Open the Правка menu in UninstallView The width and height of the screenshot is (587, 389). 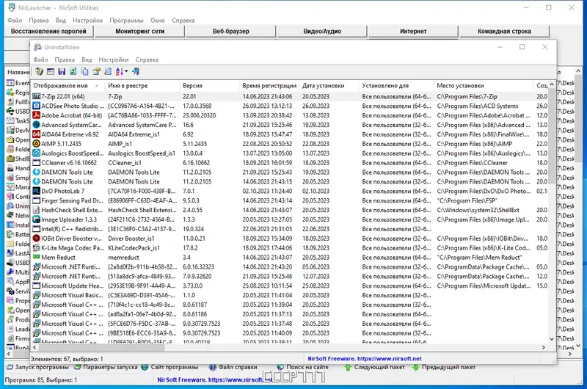coord(65,59)
